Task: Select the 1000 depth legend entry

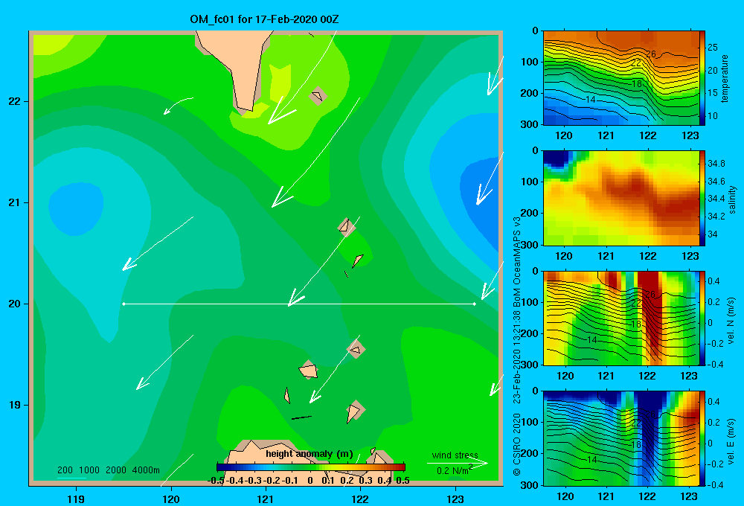Action: tap(89, 470)
